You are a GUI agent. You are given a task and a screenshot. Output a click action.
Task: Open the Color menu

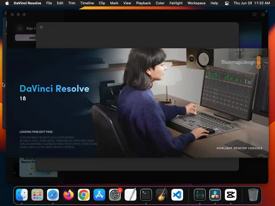(160, 3)
